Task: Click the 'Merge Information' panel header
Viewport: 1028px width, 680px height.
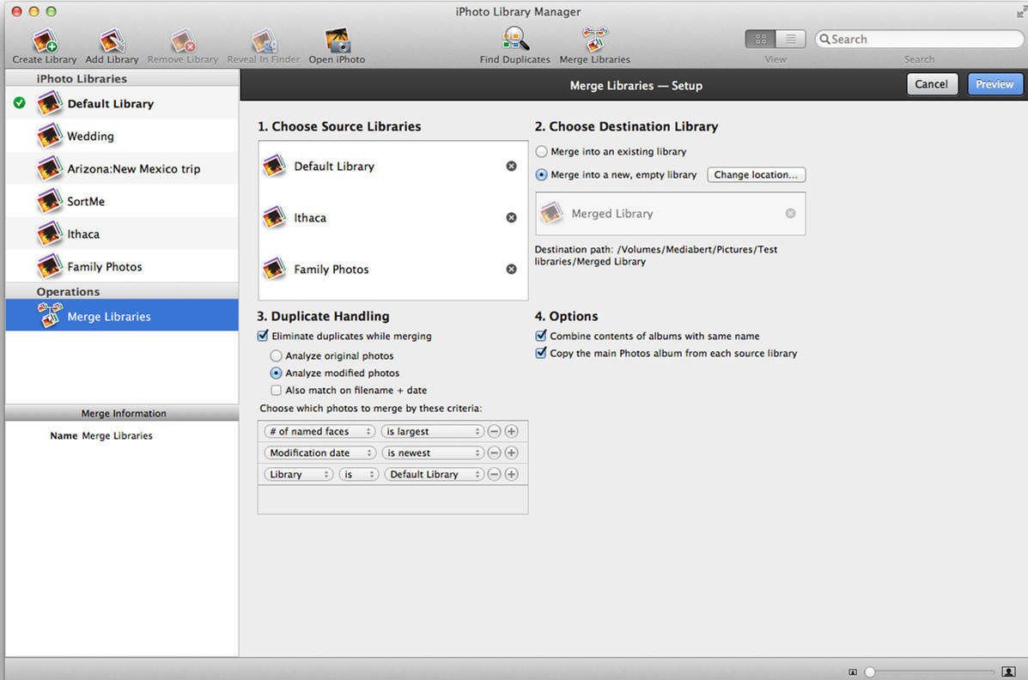Action: tap(123, 413)
